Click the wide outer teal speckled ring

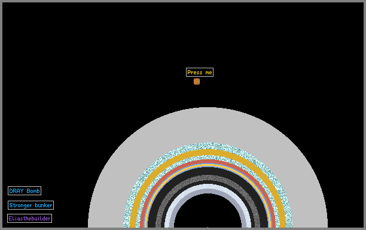coord(208,146)
